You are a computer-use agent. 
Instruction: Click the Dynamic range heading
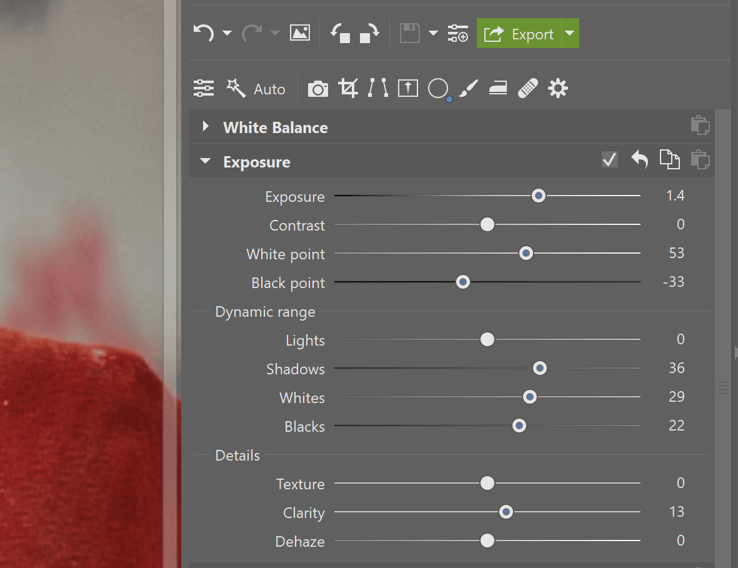pos(265,312)
